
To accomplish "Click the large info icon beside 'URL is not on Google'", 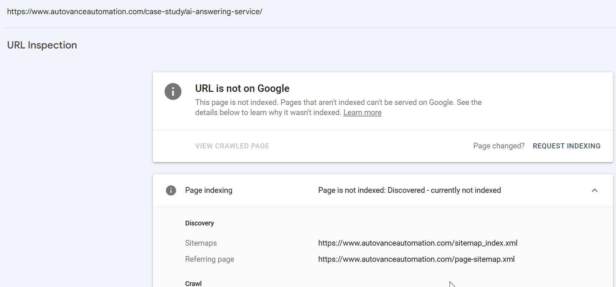I will point(173,92).
